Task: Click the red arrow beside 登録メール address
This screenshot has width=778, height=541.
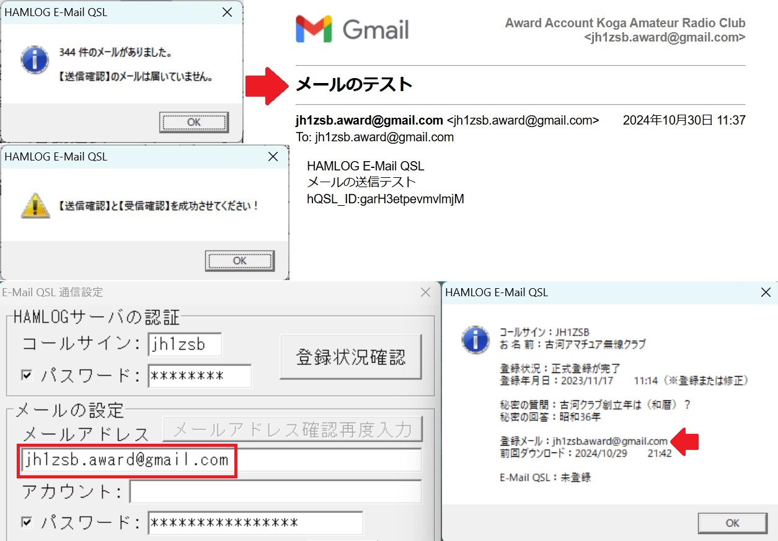Action: 685,442
